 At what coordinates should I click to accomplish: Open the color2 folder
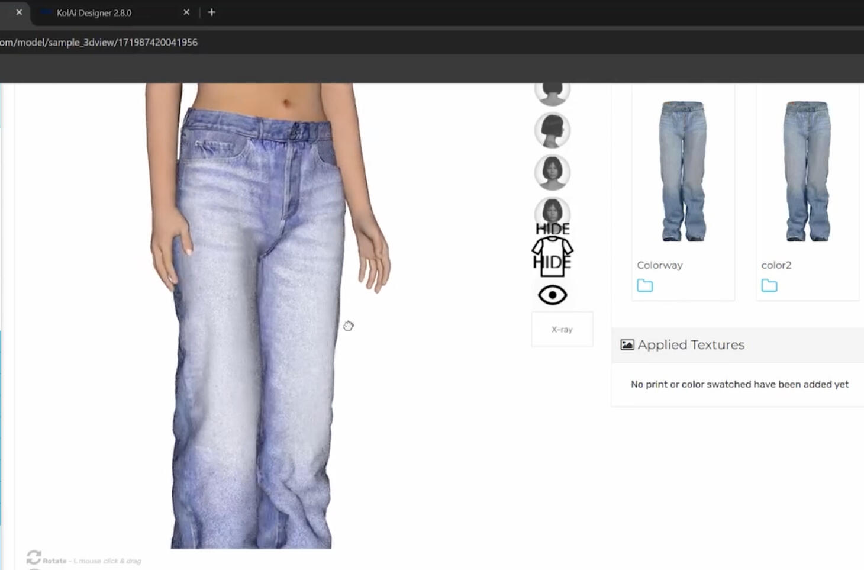tap(769, 285)
